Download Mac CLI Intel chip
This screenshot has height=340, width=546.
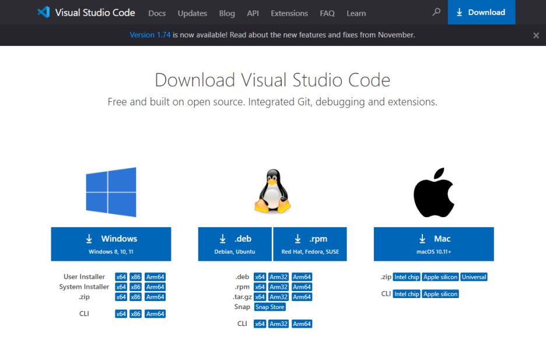(407, 294)
